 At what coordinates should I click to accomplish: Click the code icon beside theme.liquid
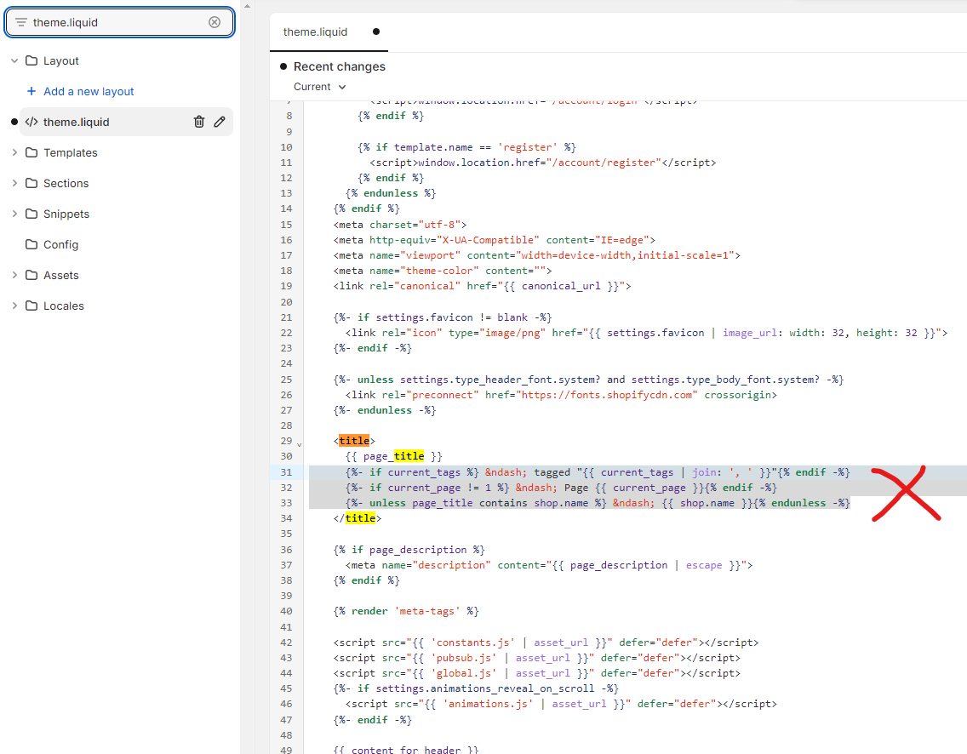(31, 122)
